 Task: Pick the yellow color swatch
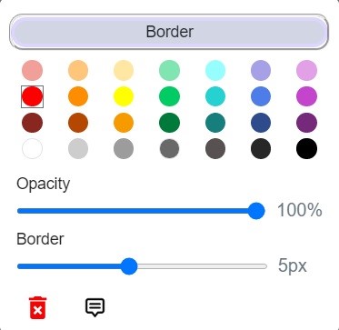pos(124,96)
